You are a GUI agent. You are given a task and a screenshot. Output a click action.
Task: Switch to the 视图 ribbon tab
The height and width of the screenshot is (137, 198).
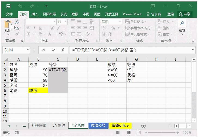point(97,14)
